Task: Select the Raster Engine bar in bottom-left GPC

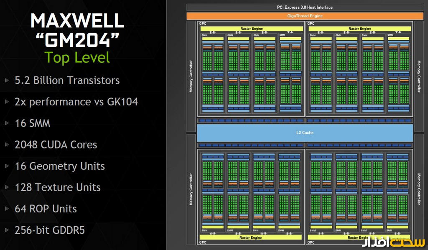Action: coord(251,237)
